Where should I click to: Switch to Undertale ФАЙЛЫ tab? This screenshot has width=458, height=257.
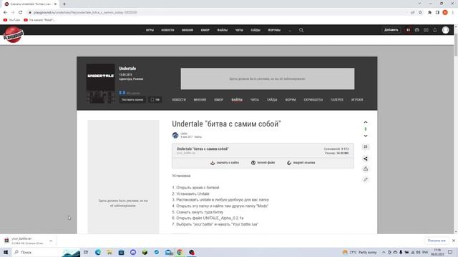click(237, 100)
